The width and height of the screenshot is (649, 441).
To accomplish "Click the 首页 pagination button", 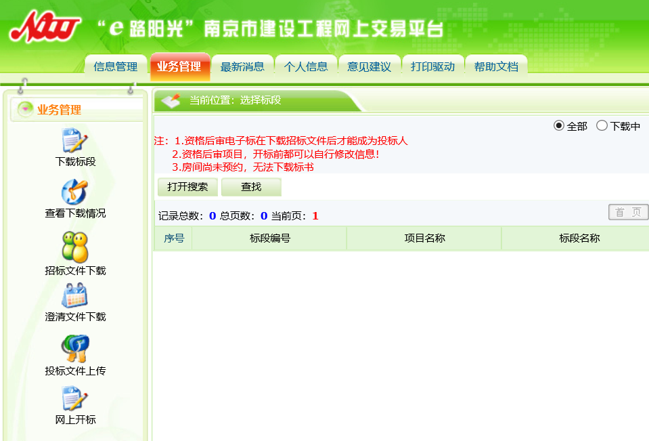I will point(628,212).
